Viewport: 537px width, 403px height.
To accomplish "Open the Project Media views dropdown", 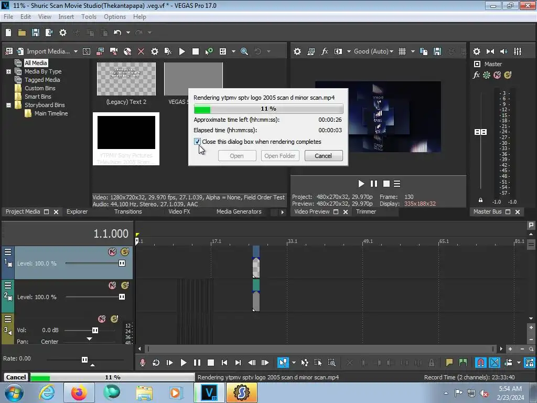I will 233,51.
